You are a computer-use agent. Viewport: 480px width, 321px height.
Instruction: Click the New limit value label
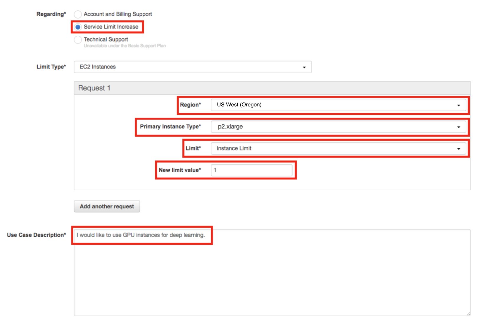(180, 170)
